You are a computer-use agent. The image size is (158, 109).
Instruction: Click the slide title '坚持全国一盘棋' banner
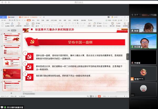80,42
